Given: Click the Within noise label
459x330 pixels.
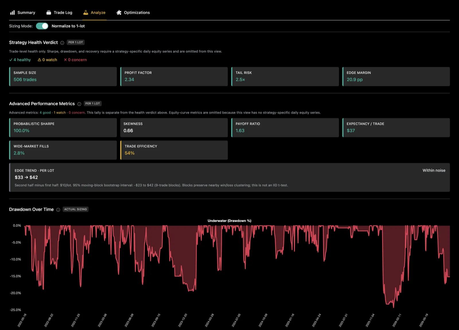Looking at the screenshot, I should tap(434, 170).
